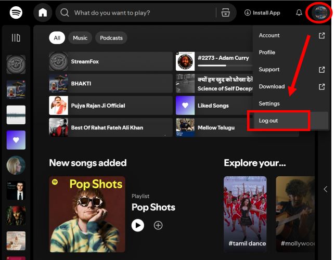Open misty forest cover in sidebar
This screenshot has width=335, height=260.
[x=16, y=115]
